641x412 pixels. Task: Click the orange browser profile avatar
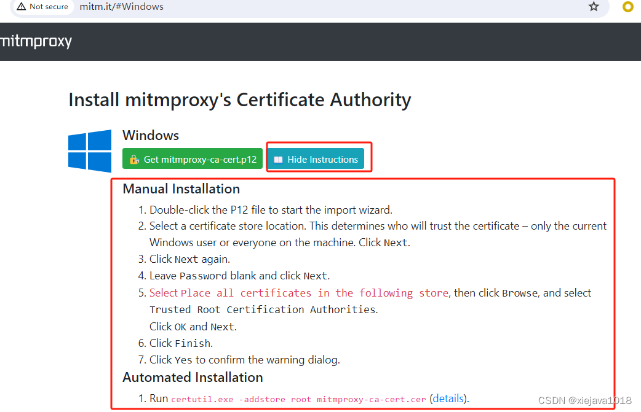pyautogui.click(x=627, y=7)
